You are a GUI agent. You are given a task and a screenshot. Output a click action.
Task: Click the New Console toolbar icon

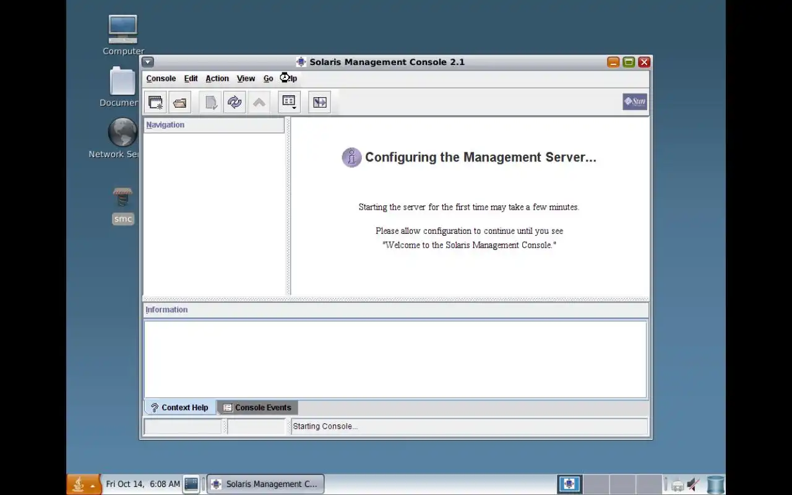[155, 102]
